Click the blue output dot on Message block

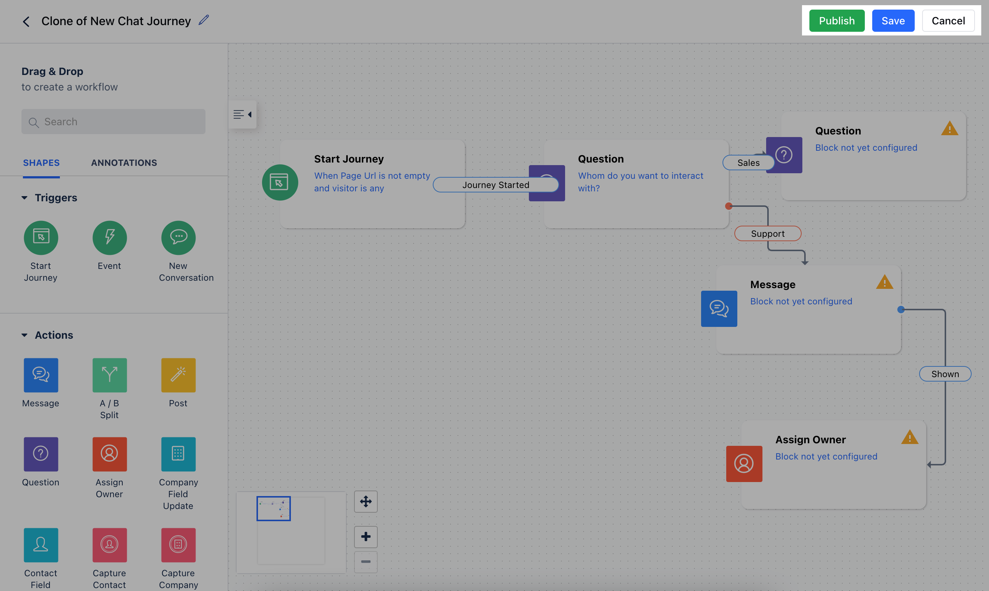point(901,310)
